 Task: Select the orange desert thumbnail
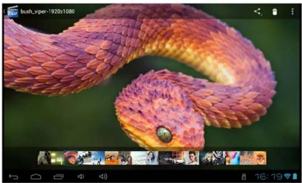(112, 158)
